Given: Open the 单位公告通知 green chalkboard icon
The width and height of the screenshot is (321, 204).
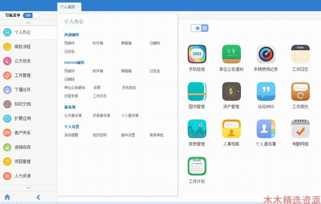Looking at the screenshot, I should 232,54.
